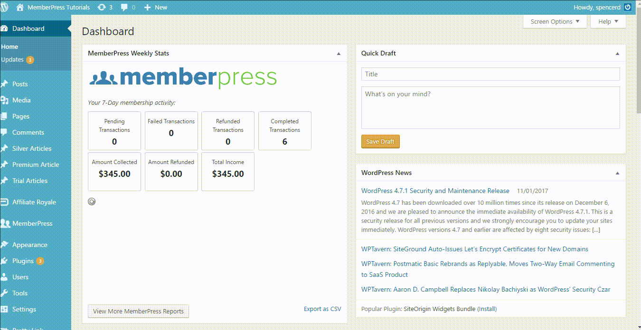This screenshot has width=641, height=330.
Task: Click the Plugins plug icon
Action: tap(4, 261)
